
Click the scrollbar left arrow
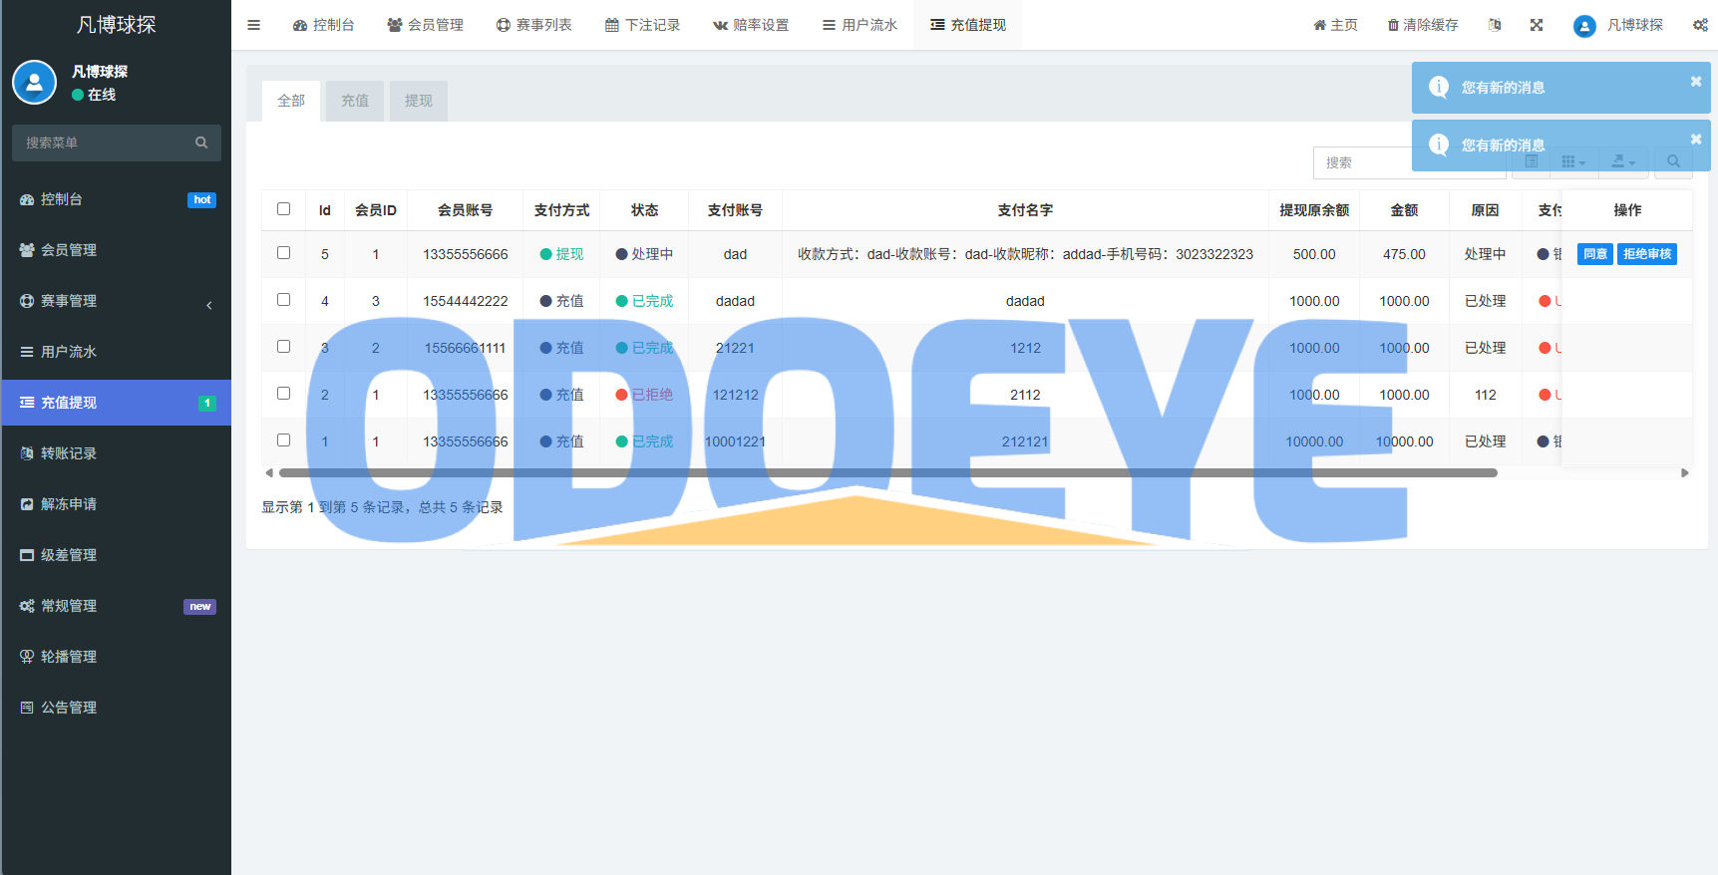[x=269, y=472]
